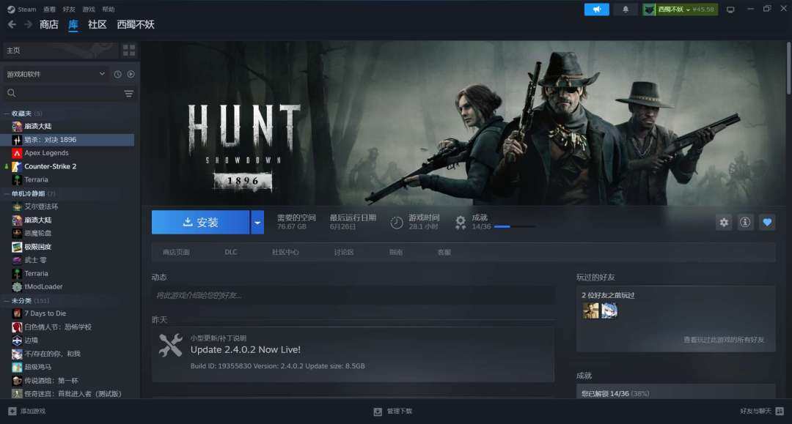Open the announcements megaphone button

pos(596,10)
